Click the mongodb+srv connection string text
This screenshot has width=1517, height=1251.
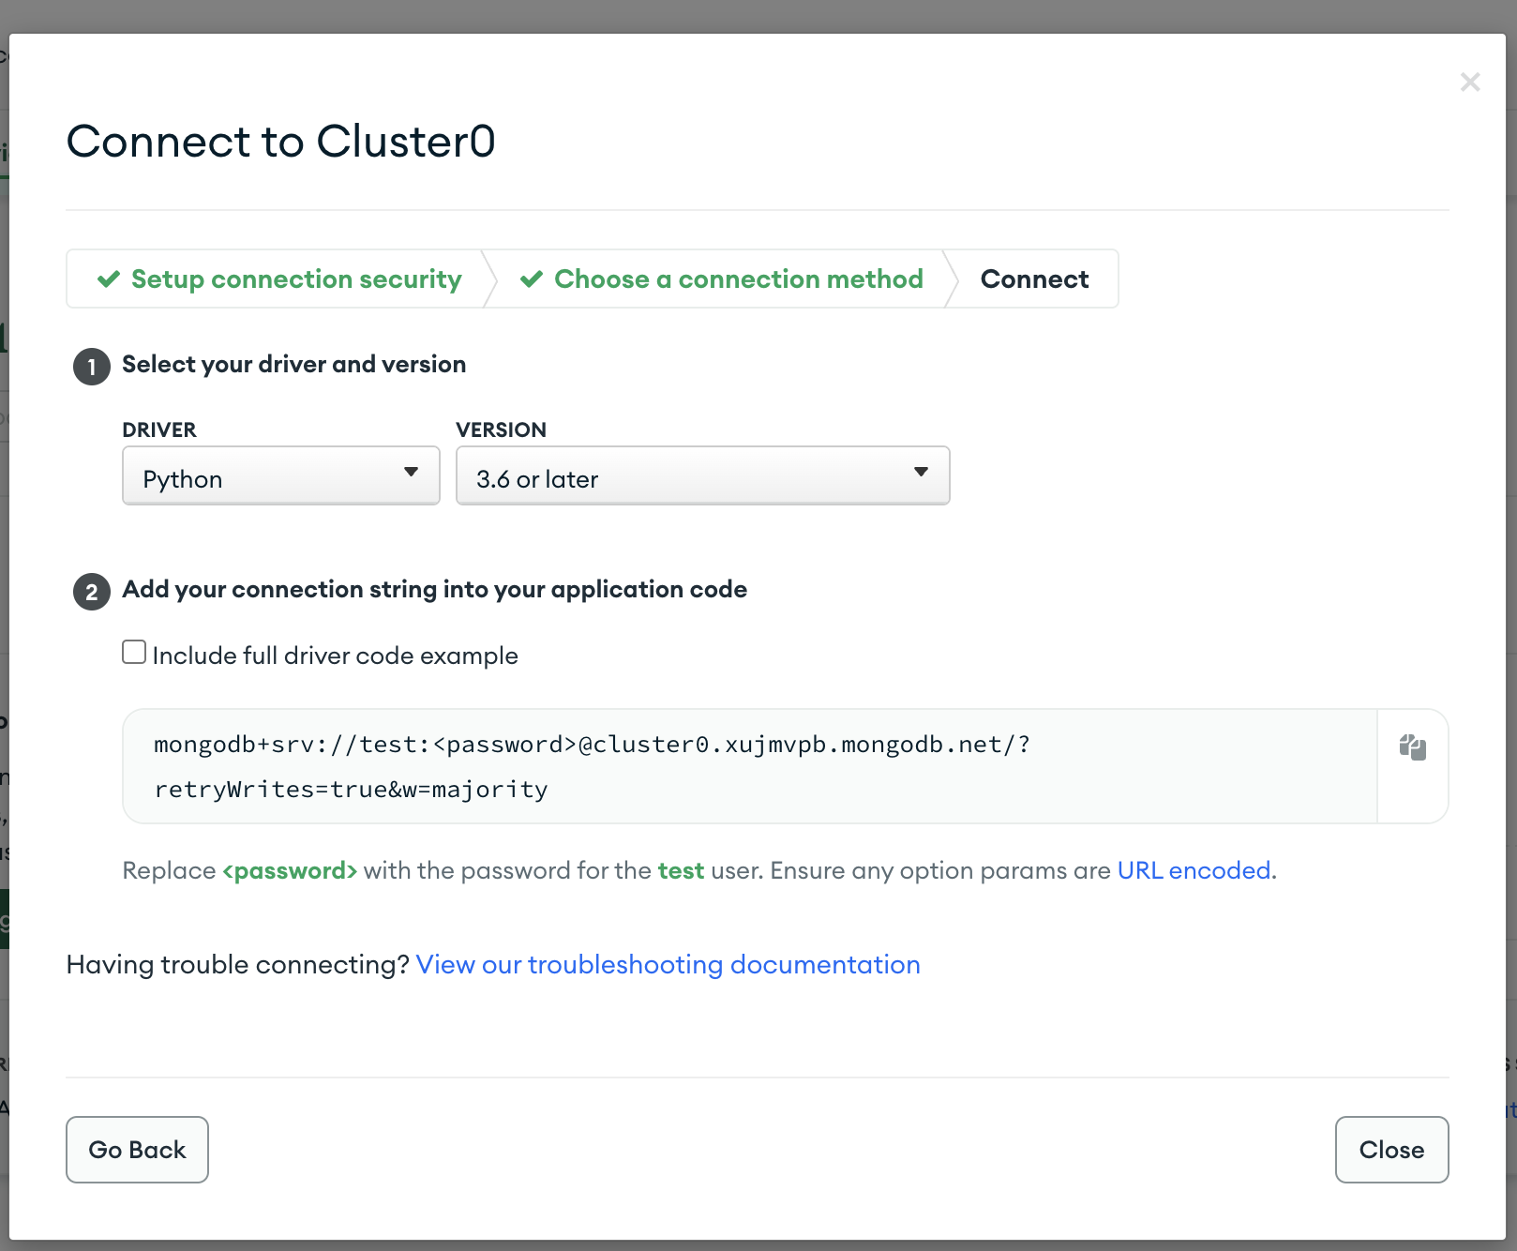pos(592,766)
